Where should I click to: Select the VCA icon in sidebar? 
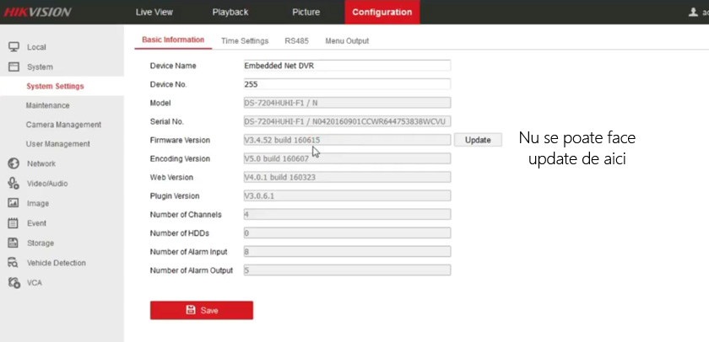point(14,282)
